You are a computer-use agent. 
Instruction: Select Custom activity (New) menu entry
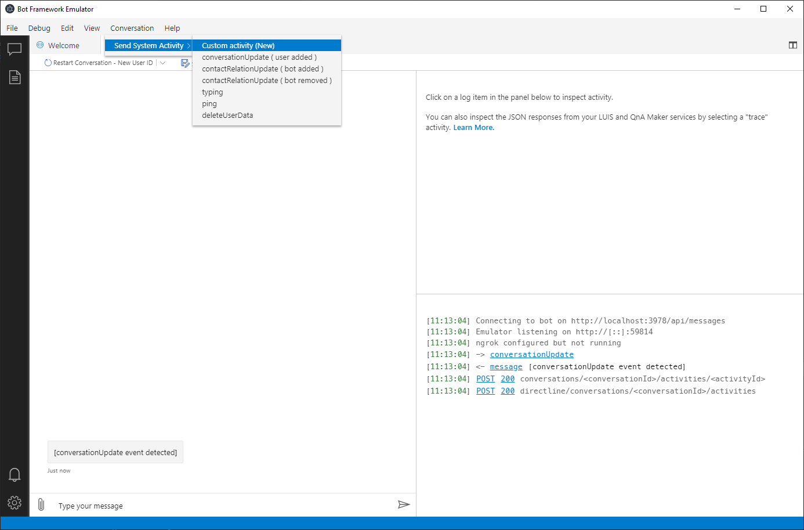pyautogui.click(x=267, y=45)
